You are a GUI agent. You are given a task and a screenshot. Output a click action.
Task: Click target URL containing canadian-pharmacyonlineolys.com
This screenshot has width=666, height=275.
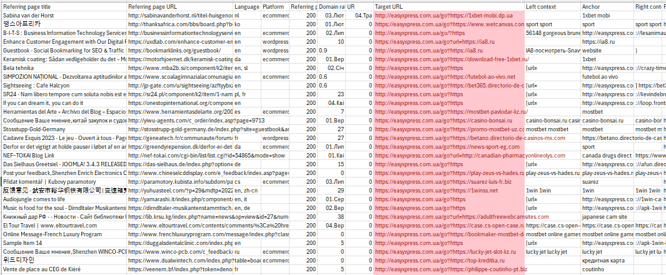[x=449, y=156]
